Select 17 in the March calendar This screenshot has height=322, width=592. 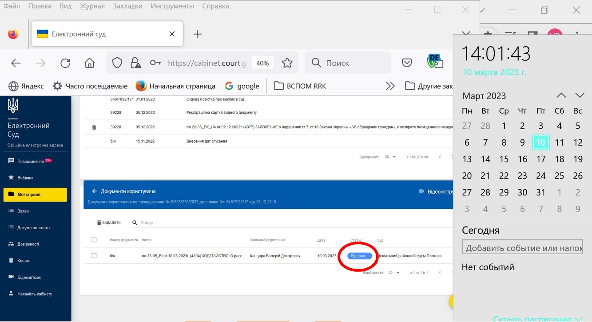540,159
